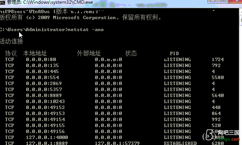Image resolution: width=242 pixels, height=145 pixels.
Task: Click the ESTABLISHED connection state
Action: [x=180, y=143]
